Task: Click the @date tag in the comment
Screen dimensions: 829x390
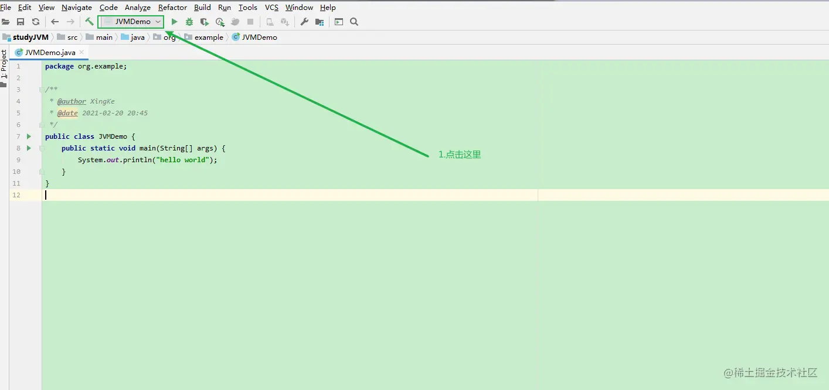Action: click(x=67, y=113)
